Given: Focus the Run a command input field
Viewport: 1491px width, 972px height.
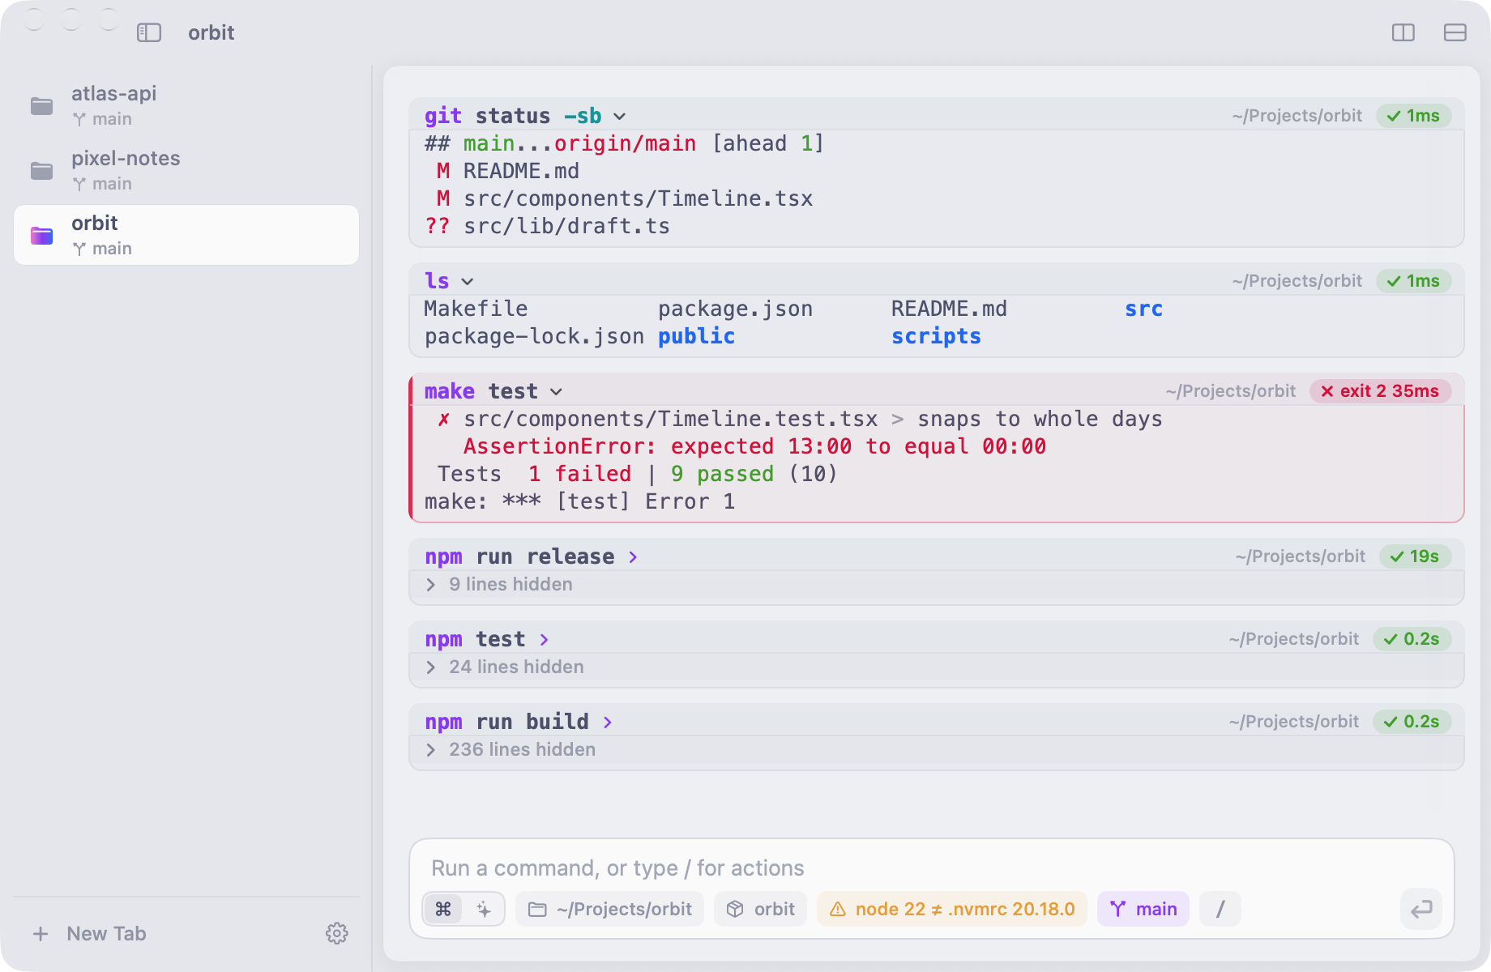Looking at the screenshot, I should [x=932, y=868].
